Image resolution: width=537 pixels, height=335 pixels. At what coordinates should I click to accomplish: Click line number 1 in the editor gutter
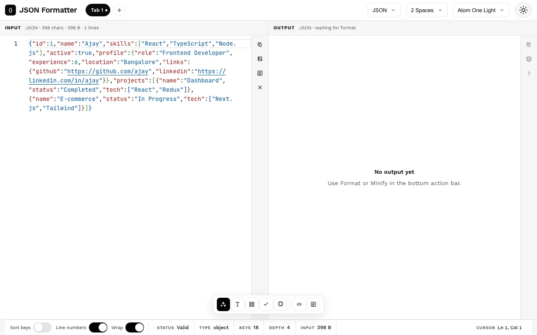point(16,44)
